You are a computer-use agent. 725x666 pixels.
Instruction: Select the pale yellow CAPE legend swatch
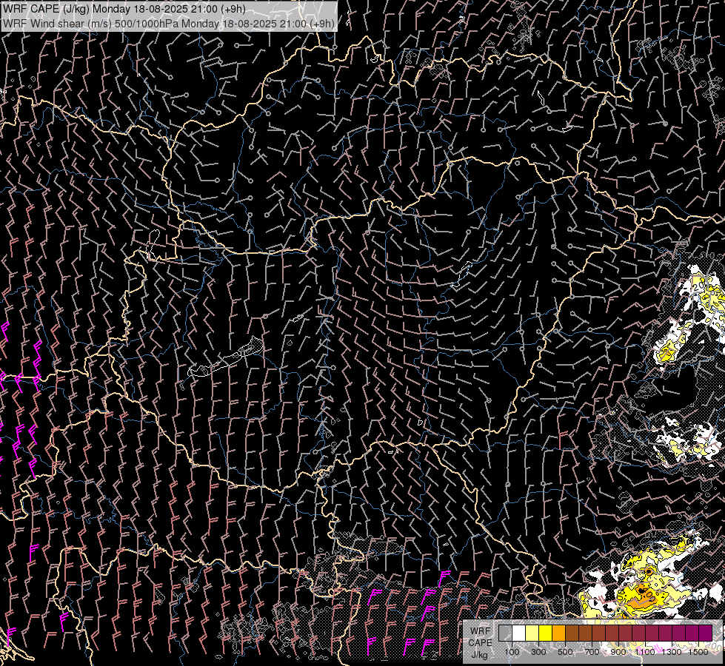coord(532,633)
